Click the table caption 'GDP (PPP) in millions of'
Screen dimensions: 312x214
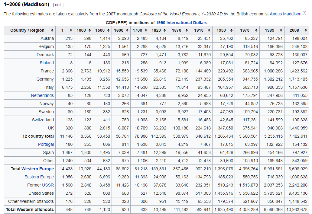tap(130, 23)
